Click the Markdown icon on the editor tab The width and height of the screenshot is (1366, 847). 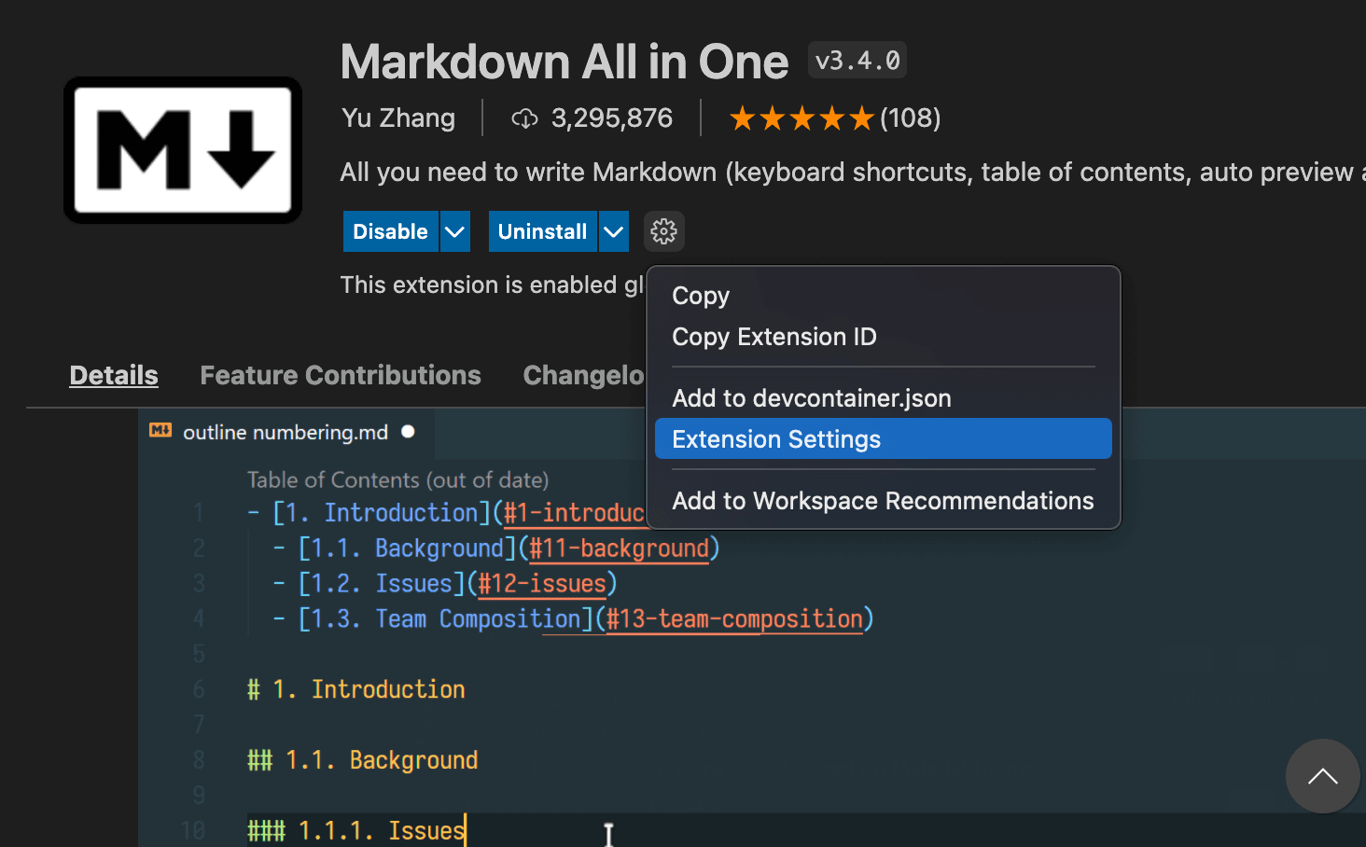pos(160,431)
